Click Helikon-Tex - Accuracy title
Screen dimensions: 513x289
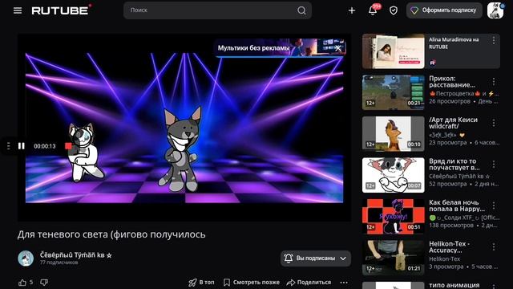pos(449,246)
